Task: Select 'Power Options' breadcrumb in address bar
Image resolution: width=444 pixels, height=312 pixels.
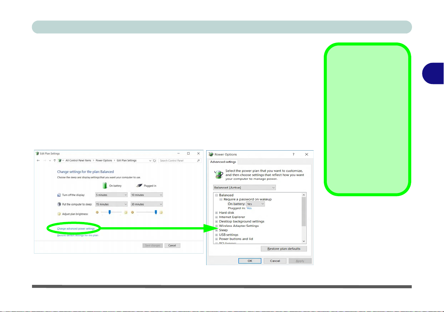Action: [103, 160]
